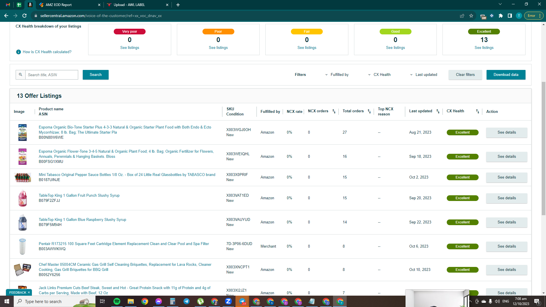Open the TableTop King Fruit Punch Slushy Syrup link
This screenshot has width=546, height=307.
(x=79, y=196)
